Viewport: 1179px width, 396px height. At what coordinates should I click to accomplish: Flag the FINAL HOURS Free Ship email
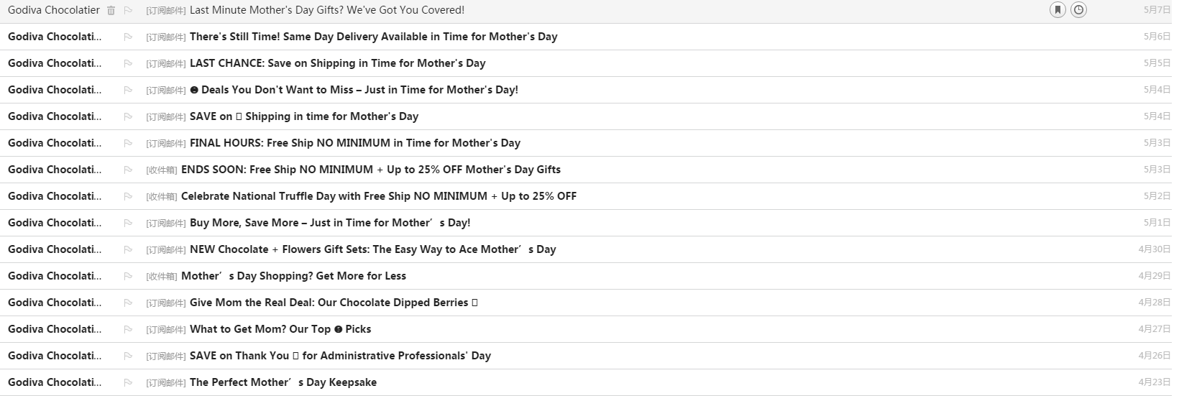(129, 144)
